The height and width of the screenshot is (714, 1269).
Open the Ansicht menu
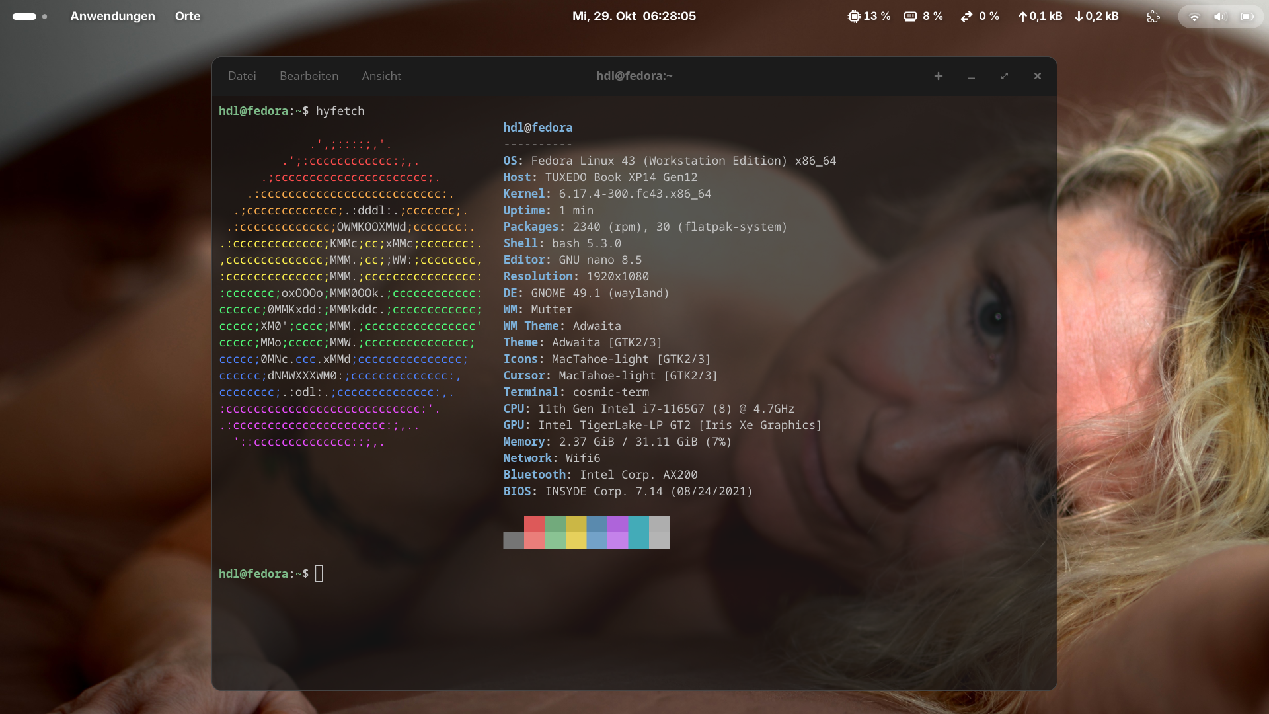[x=381, y=76]
